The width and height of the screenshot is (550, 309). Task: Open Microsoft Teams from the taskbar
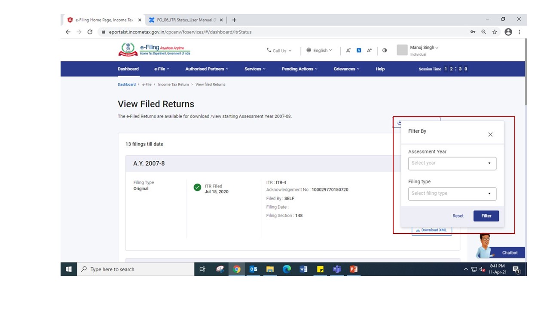click(337, 269)
